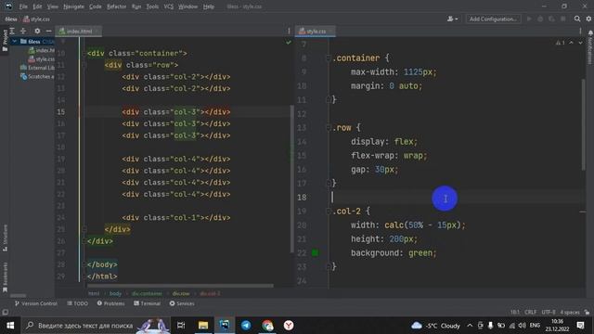Click Windows taskbar search field
Screen dimensions: 594x334
click(97, 326)
